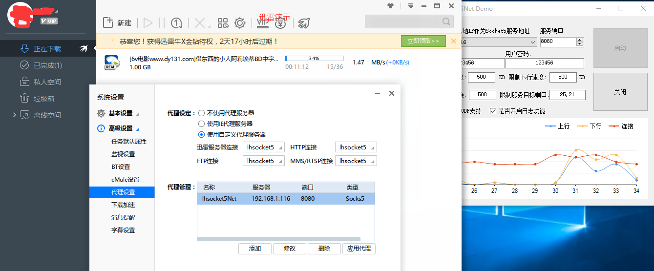Open 下载加速 settings page

click(x=123, y=205)
